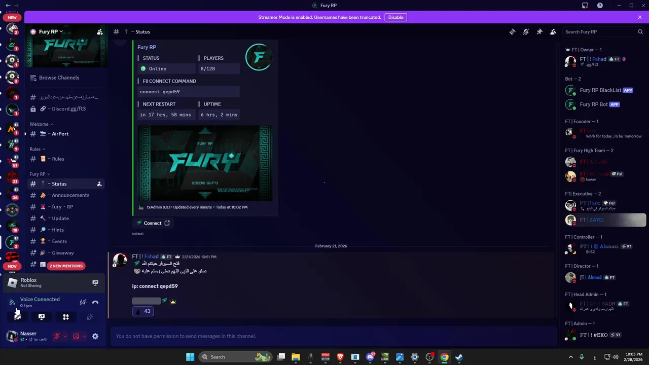Open the Events channel
The image size is (649, 365).
[66, 241]
